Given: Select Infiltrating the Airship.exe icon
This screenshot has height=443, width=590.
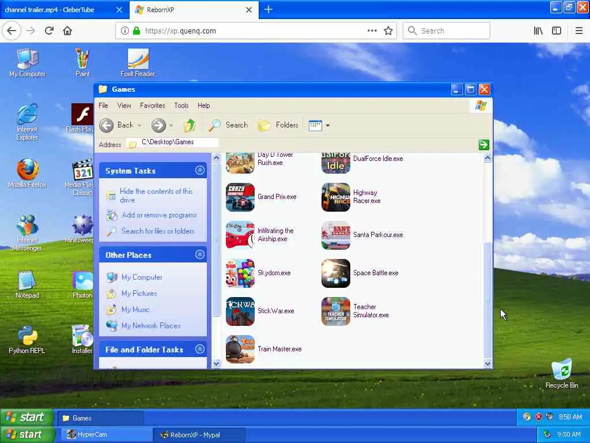Looking at the screenshot, I should (x=240, y=235).
